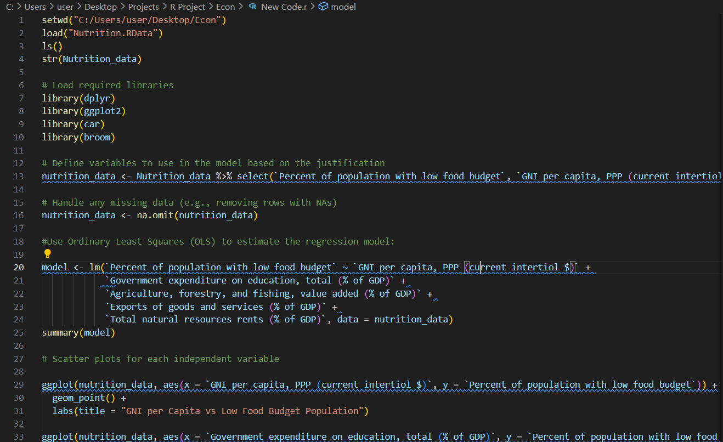Click the geom_point() call
This screenshot has height=442, width=723.
coord(84,398)
